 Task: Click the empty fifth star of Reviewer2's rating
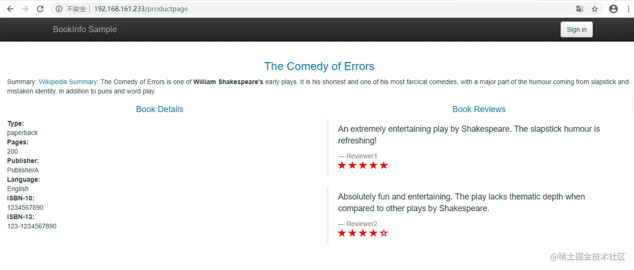click(384, 233)
